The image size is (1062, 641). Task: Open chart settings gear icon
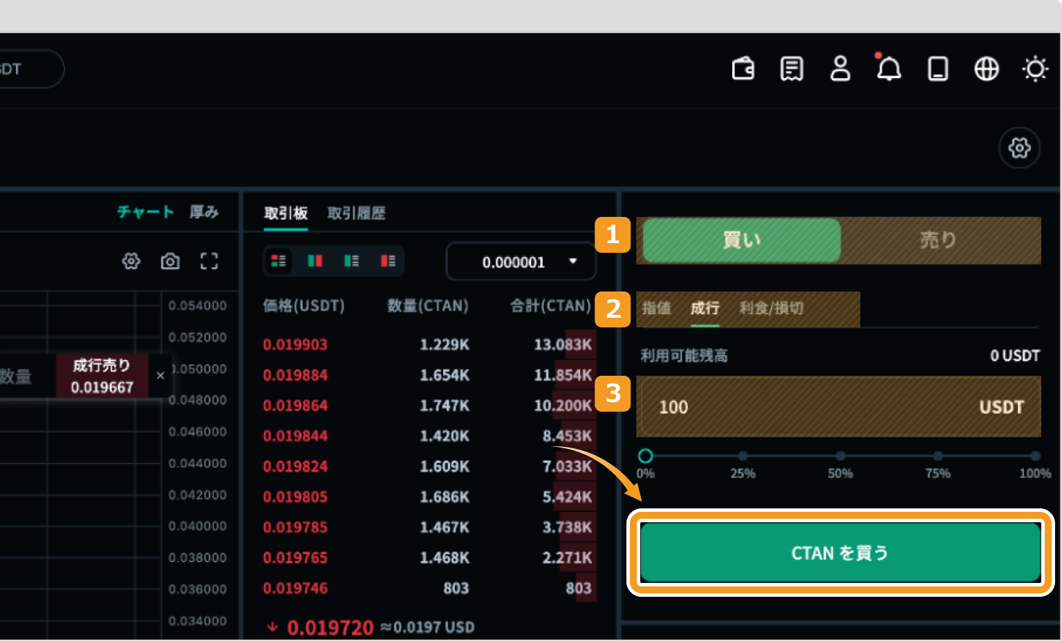coord(131,261)
